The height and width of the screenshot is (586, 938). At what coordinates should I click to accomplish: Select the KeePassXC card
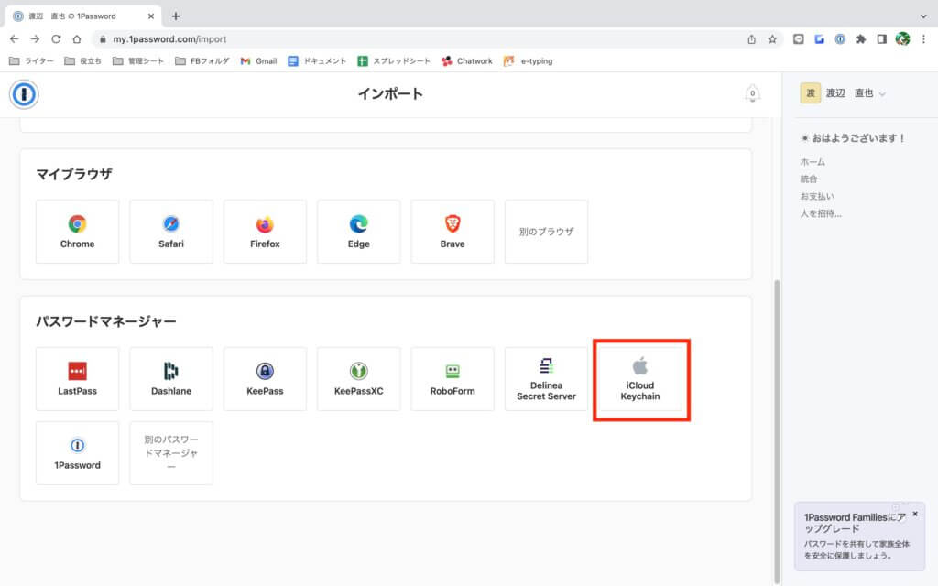click(358, 378)
